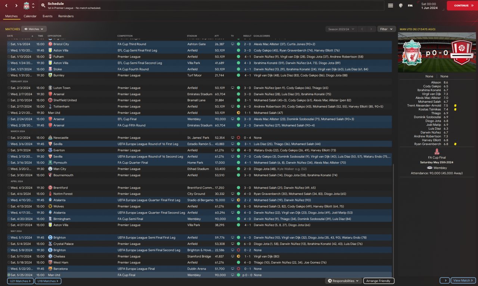Click the TV icon on Bristol City row
The height and width of the screenshot is (286, 478).
232,44
